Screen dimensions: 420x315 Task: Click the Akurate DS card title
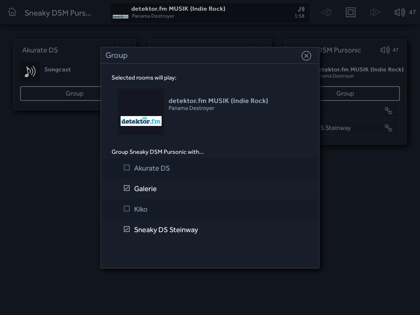40,50
